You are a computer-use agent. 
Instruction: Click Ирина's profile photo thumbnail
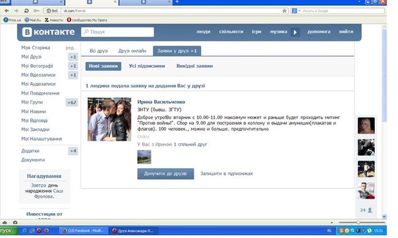click(109, 119)
